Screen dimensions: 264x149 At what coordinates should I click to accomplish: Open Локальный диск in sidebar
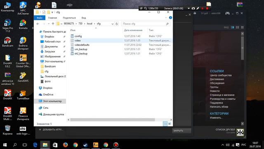pyautogui.click(x=55, y=76)
